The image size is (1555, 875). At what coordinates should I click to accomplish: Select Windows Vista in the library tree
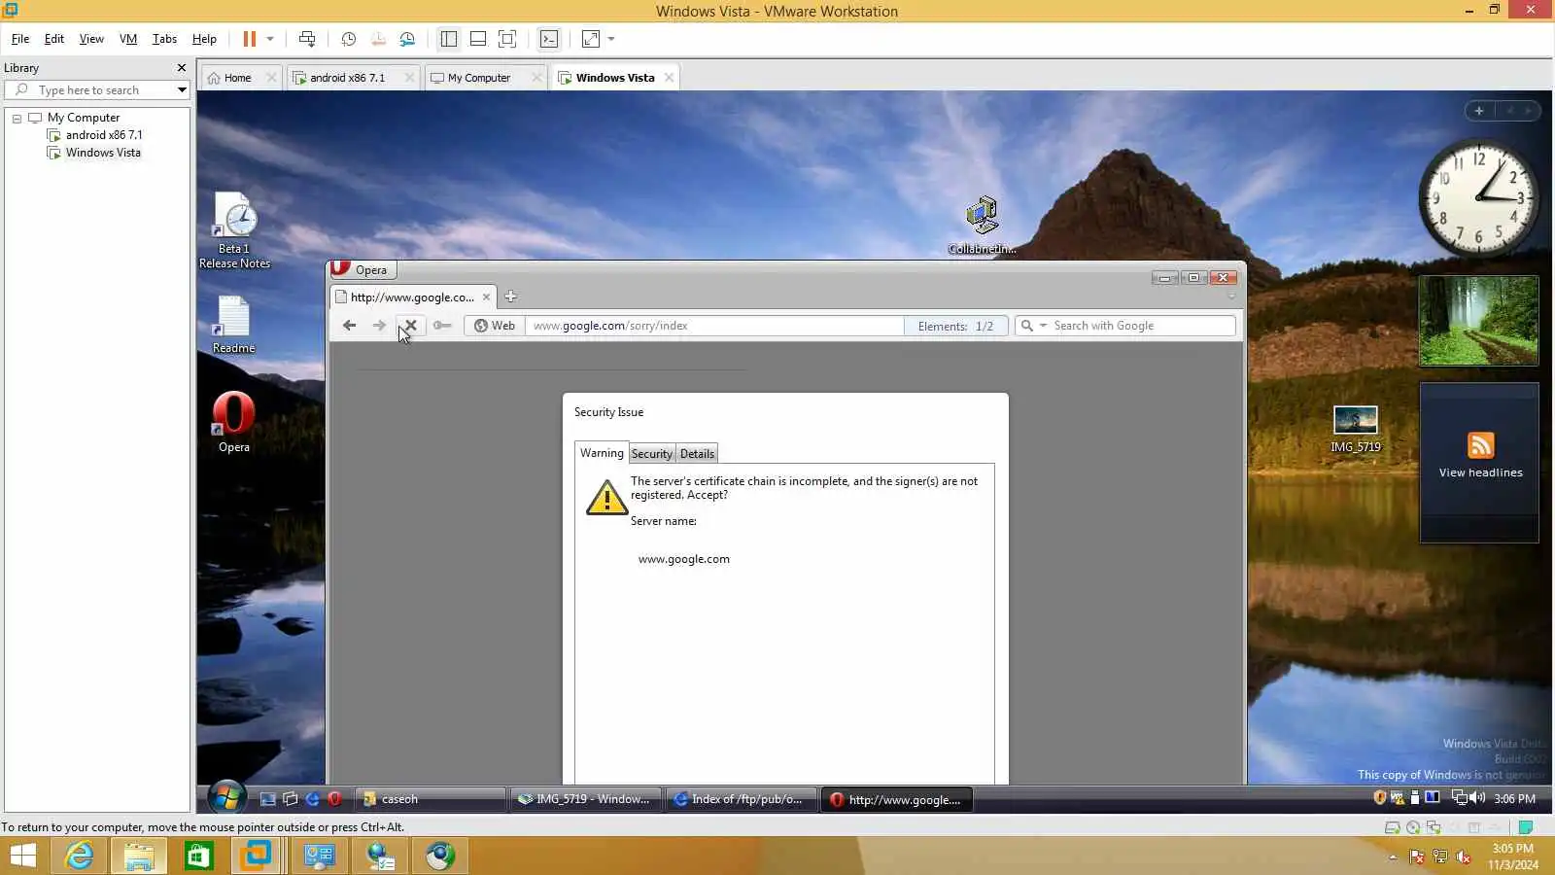[103, 153]
